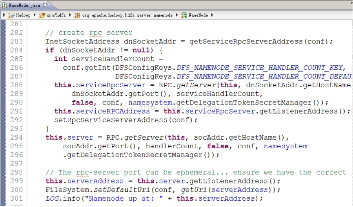The image size is (353, 207).
Task: Click 'InetSocketAddress' type on line 283
Action: pos(82,41)
